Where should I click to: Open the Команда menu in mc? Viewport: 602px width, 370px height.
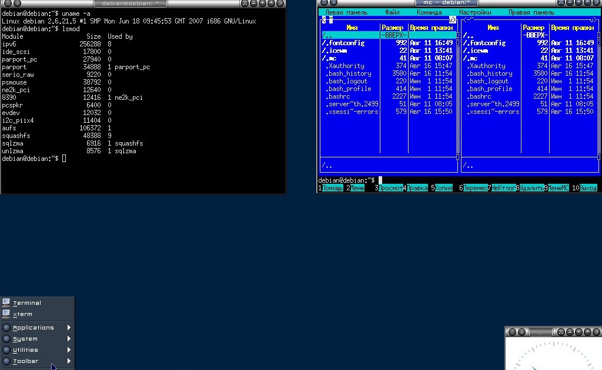pyautogui.click(x=429, y=12)
